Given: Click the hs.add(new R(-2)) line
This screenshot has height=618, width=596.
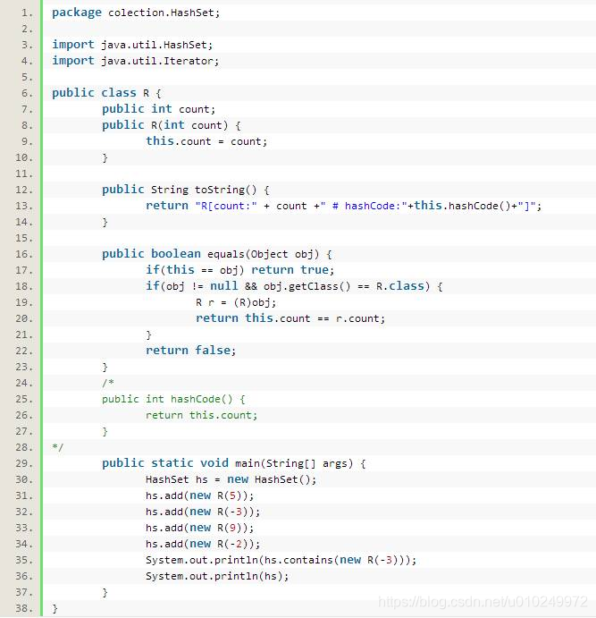Looking at the screenshot, I should coord(203,544).
